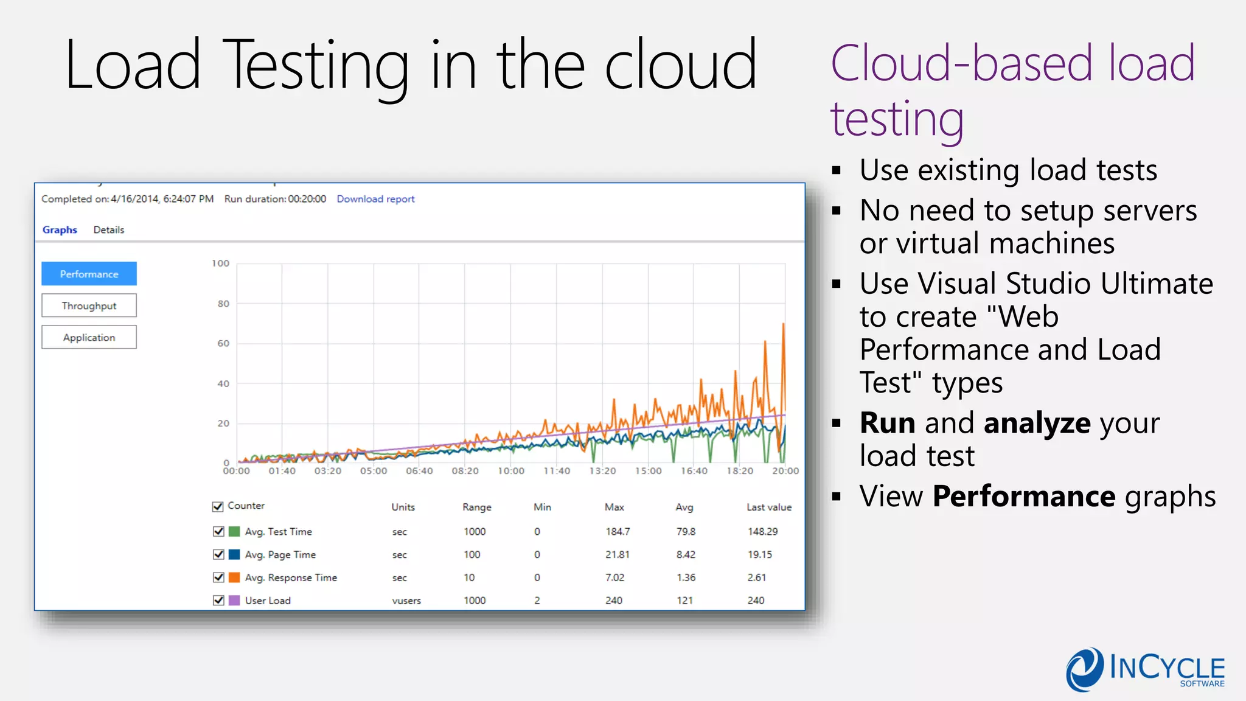Click the 20:00 end time axis label
Image resolution: width=1246 pixels, height=701 pixels.
pyautogui.click(x=785, y=471)
